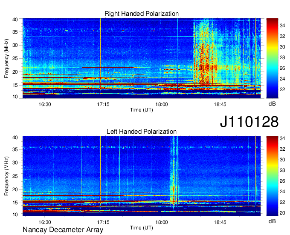Click 17:15 tick on Left Handed time axis

click(x=103, y=222)
